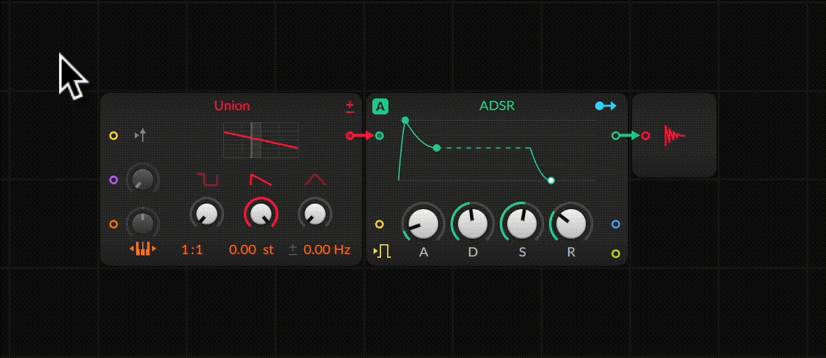The height and width of the screenshot is (358, 826).
Task: Click the decay end point on the envelope
Action: click(x=437, y=148)
